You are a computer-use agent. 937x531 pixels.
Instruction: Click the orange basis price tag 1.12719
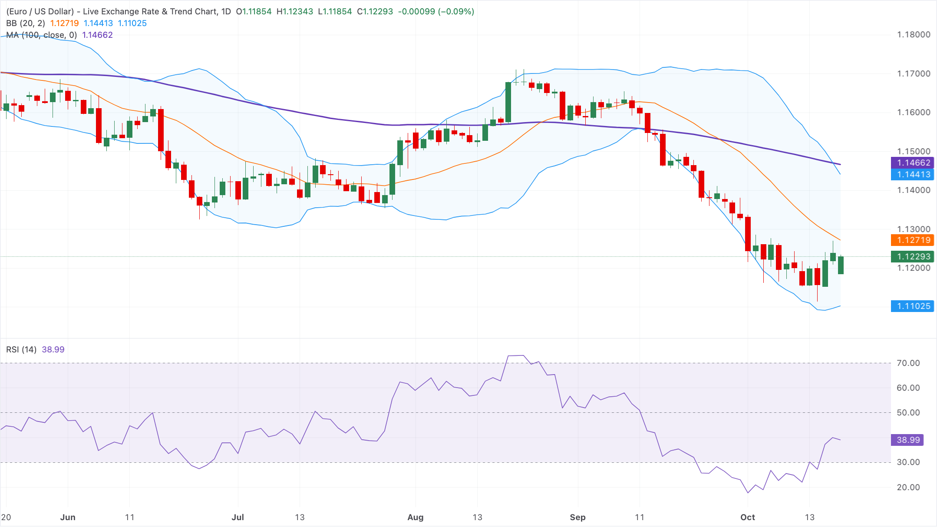(x=912, y=240)
